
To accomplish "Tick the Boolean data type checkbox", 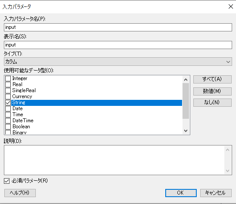I will coord(8,127).
